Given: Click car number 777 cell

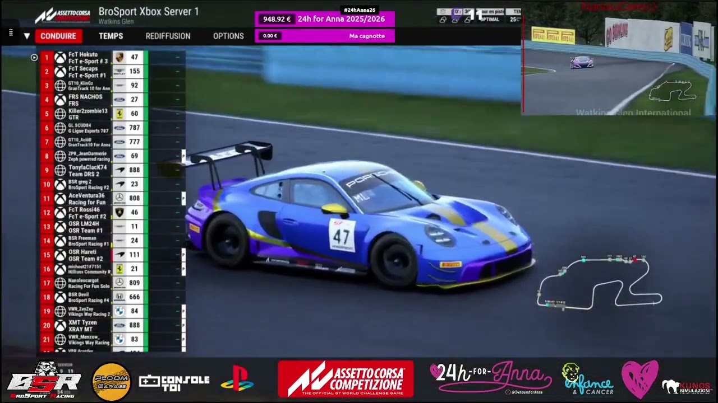Looking at the screenshot, I should [x=135, y=142].
